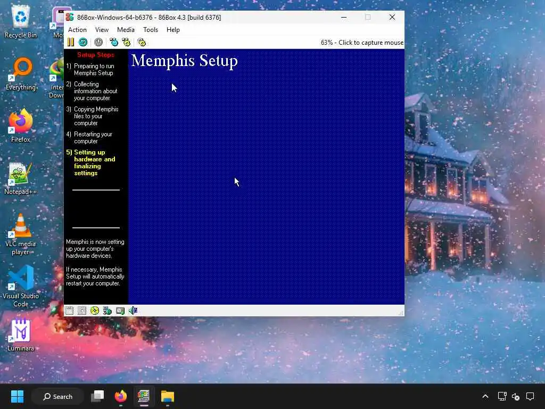
Task: Open File Explorer from the taskbar
Action: tap(167, 396)
